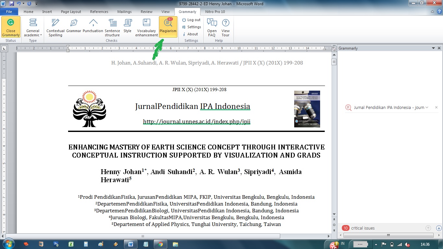Go to next critical issue arrow
Viewport: 443px width, 249px height.
(438, 228)
